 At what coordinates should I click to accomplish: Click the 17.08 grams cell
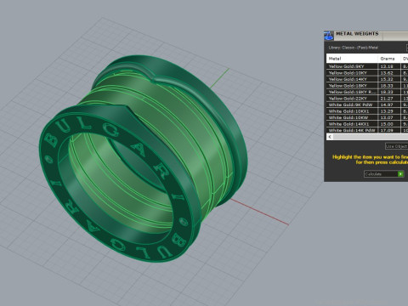[388, 130]
